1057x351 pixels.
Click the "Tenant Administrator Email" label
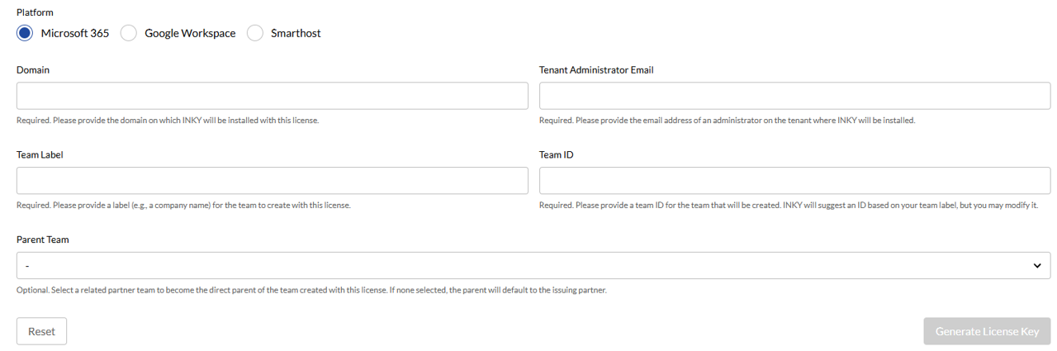(x=596, y=70)
